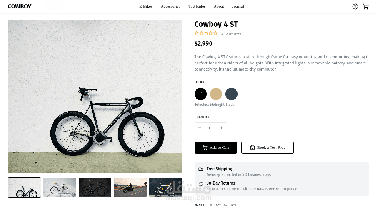Open the E-Bikes menu item

click(x=146, y=7)
